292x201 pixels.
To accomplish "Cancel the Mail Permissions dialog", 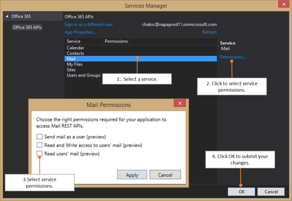I will (x=165, y=175).
